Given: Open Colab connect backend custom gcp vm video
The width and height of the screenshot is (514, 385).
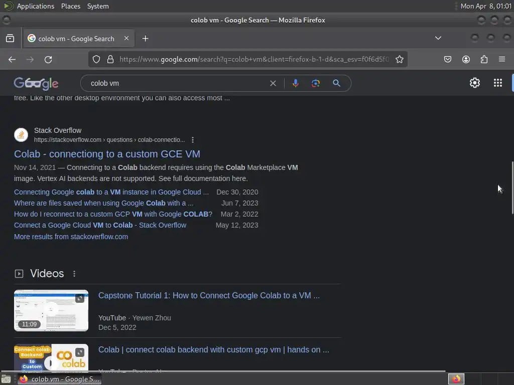Looking at the screenshot, I should (x=213, y=350).
